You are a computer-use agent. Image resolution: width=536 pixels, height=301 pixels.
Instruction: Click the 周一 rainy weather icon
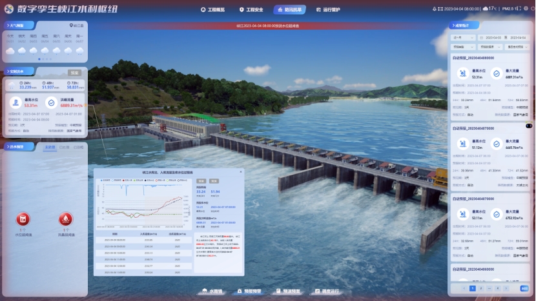[x=79, y=51]
